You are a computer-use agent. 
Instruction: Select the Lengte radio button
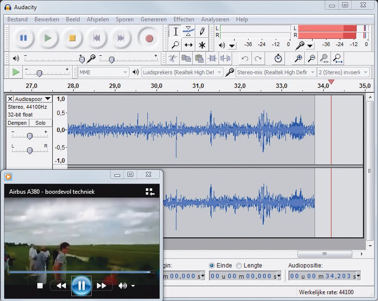coord(239,266)
